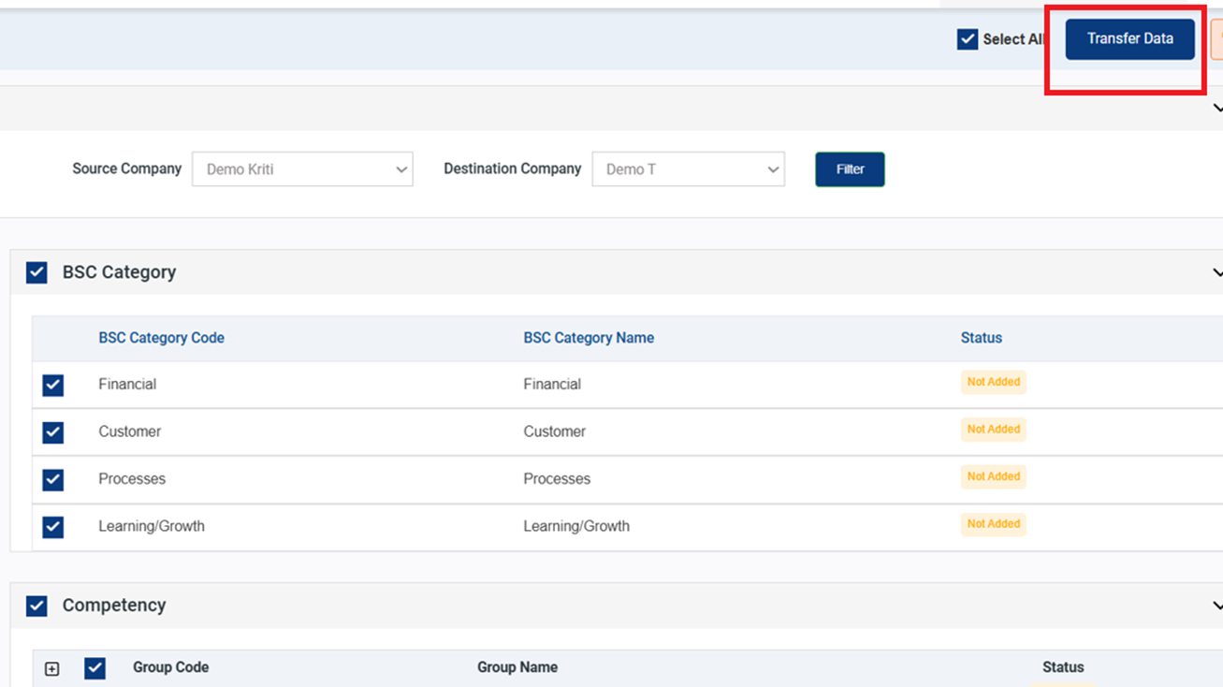
Task: Uncheck the Financial row checkbox
Action: 53,385
